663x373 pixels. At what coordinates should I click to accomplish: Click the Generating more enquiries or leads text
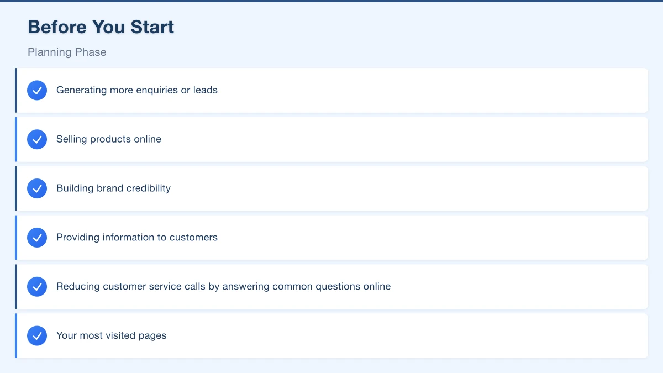coord(137,90)
